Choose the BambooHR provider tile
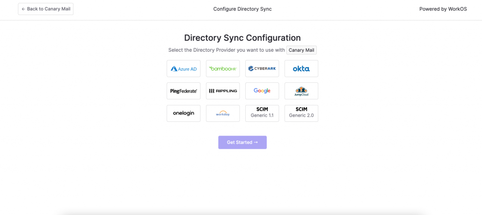Viewport: 482px width, 215px height. pos(223,69)
